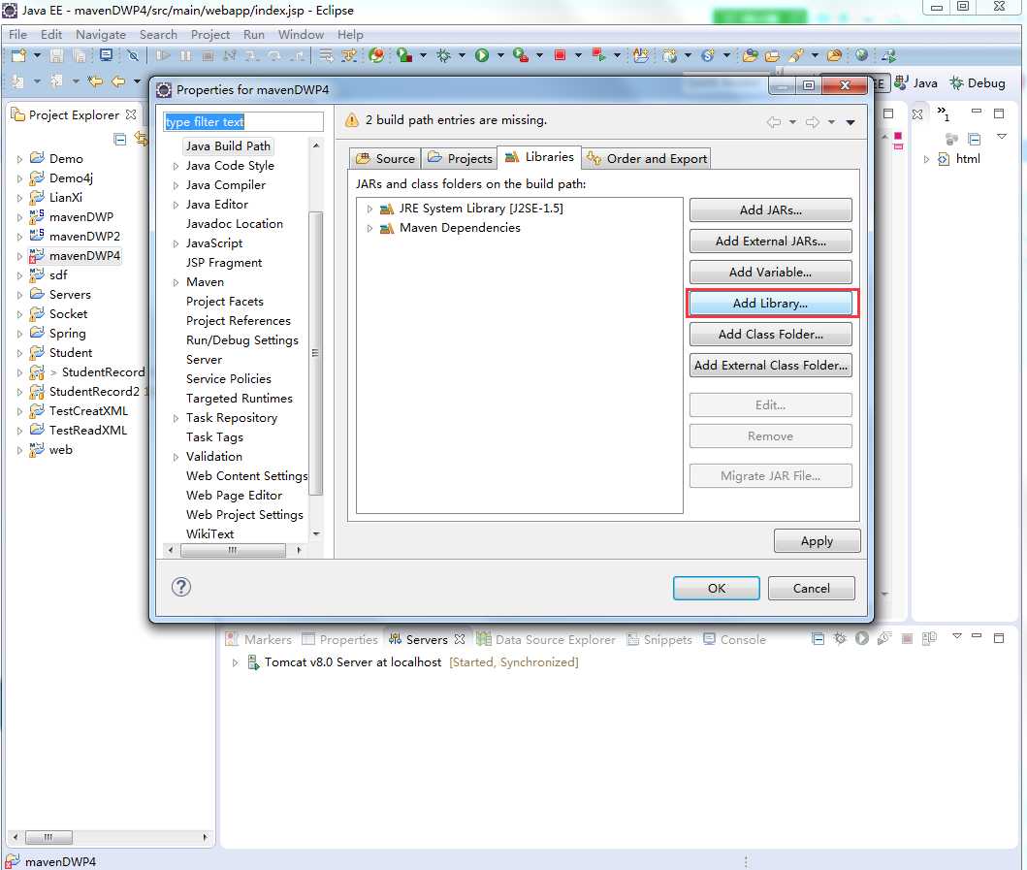Click the yellow back arrow in the main toolbar
Viewport: 1027px width, 870px height.
pyautogui.click(x=118, y=81)
